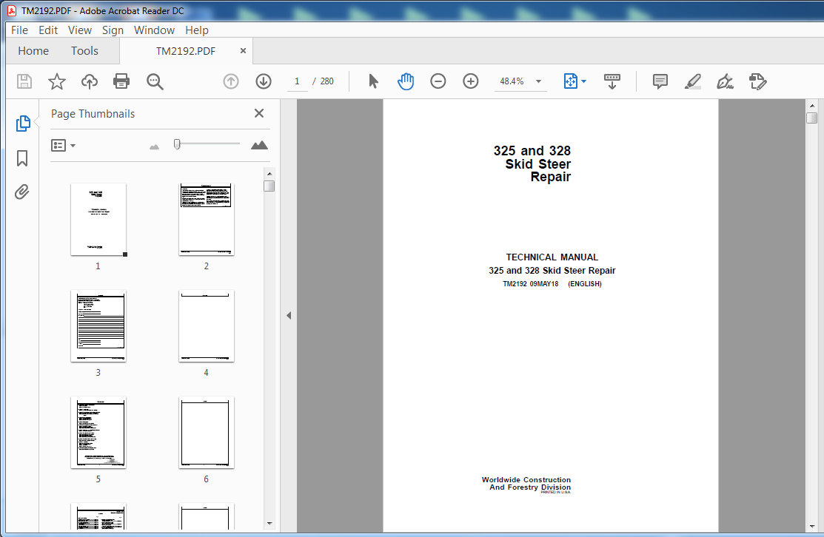This screenshot has width=824, height=537.
Task: Click the document vertical scrollbar thumb
Action: pos(812,118)
